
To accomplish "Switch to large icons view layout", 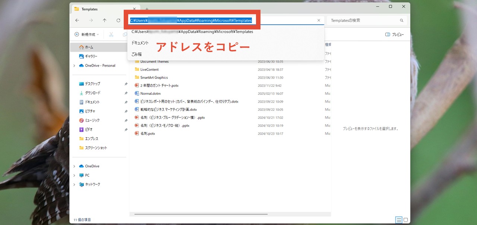I will point(406,220).
